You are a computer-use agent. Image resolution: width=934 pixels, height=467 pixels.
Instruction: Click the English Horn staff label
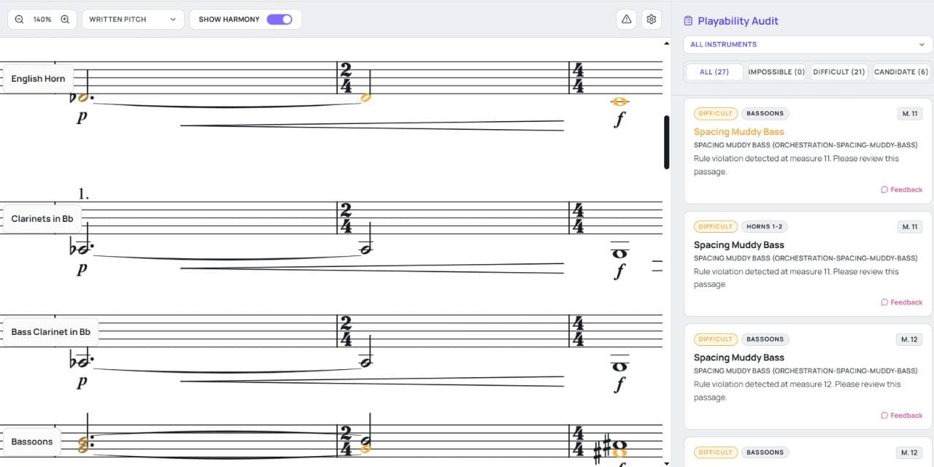point(38,79)
